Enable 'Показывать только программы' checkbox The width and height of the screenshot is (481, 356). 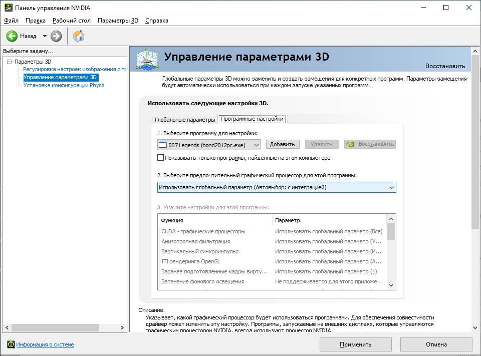tap(161, 158)
